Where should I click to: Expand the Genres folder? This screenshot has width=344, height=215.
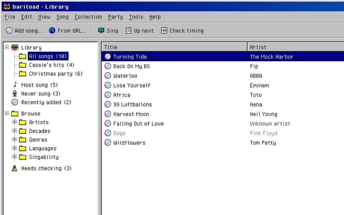pos(14,139)
